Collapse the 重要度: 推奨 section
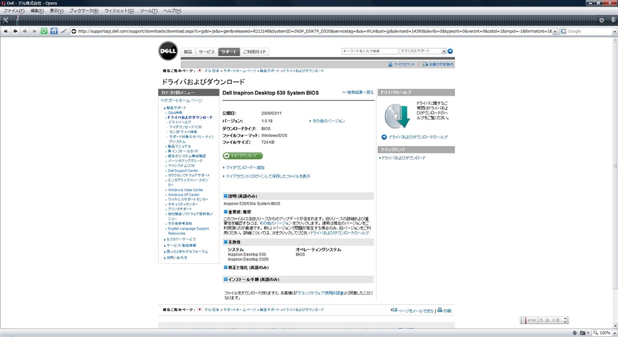618x337 pixels. [x=226, y=212]
